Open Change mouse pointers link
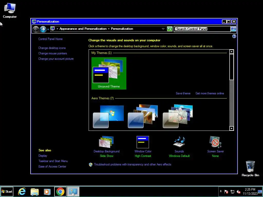Viewport: 263px width, 197px height. pos(52,53)
